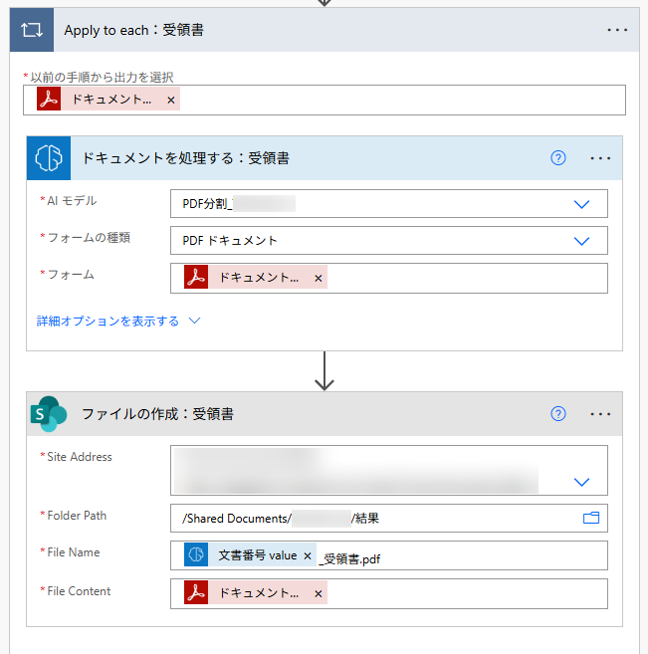Click the PDF ドキュメント value text
The width and height of the screenshot is (648, 654).
point(230,241)
